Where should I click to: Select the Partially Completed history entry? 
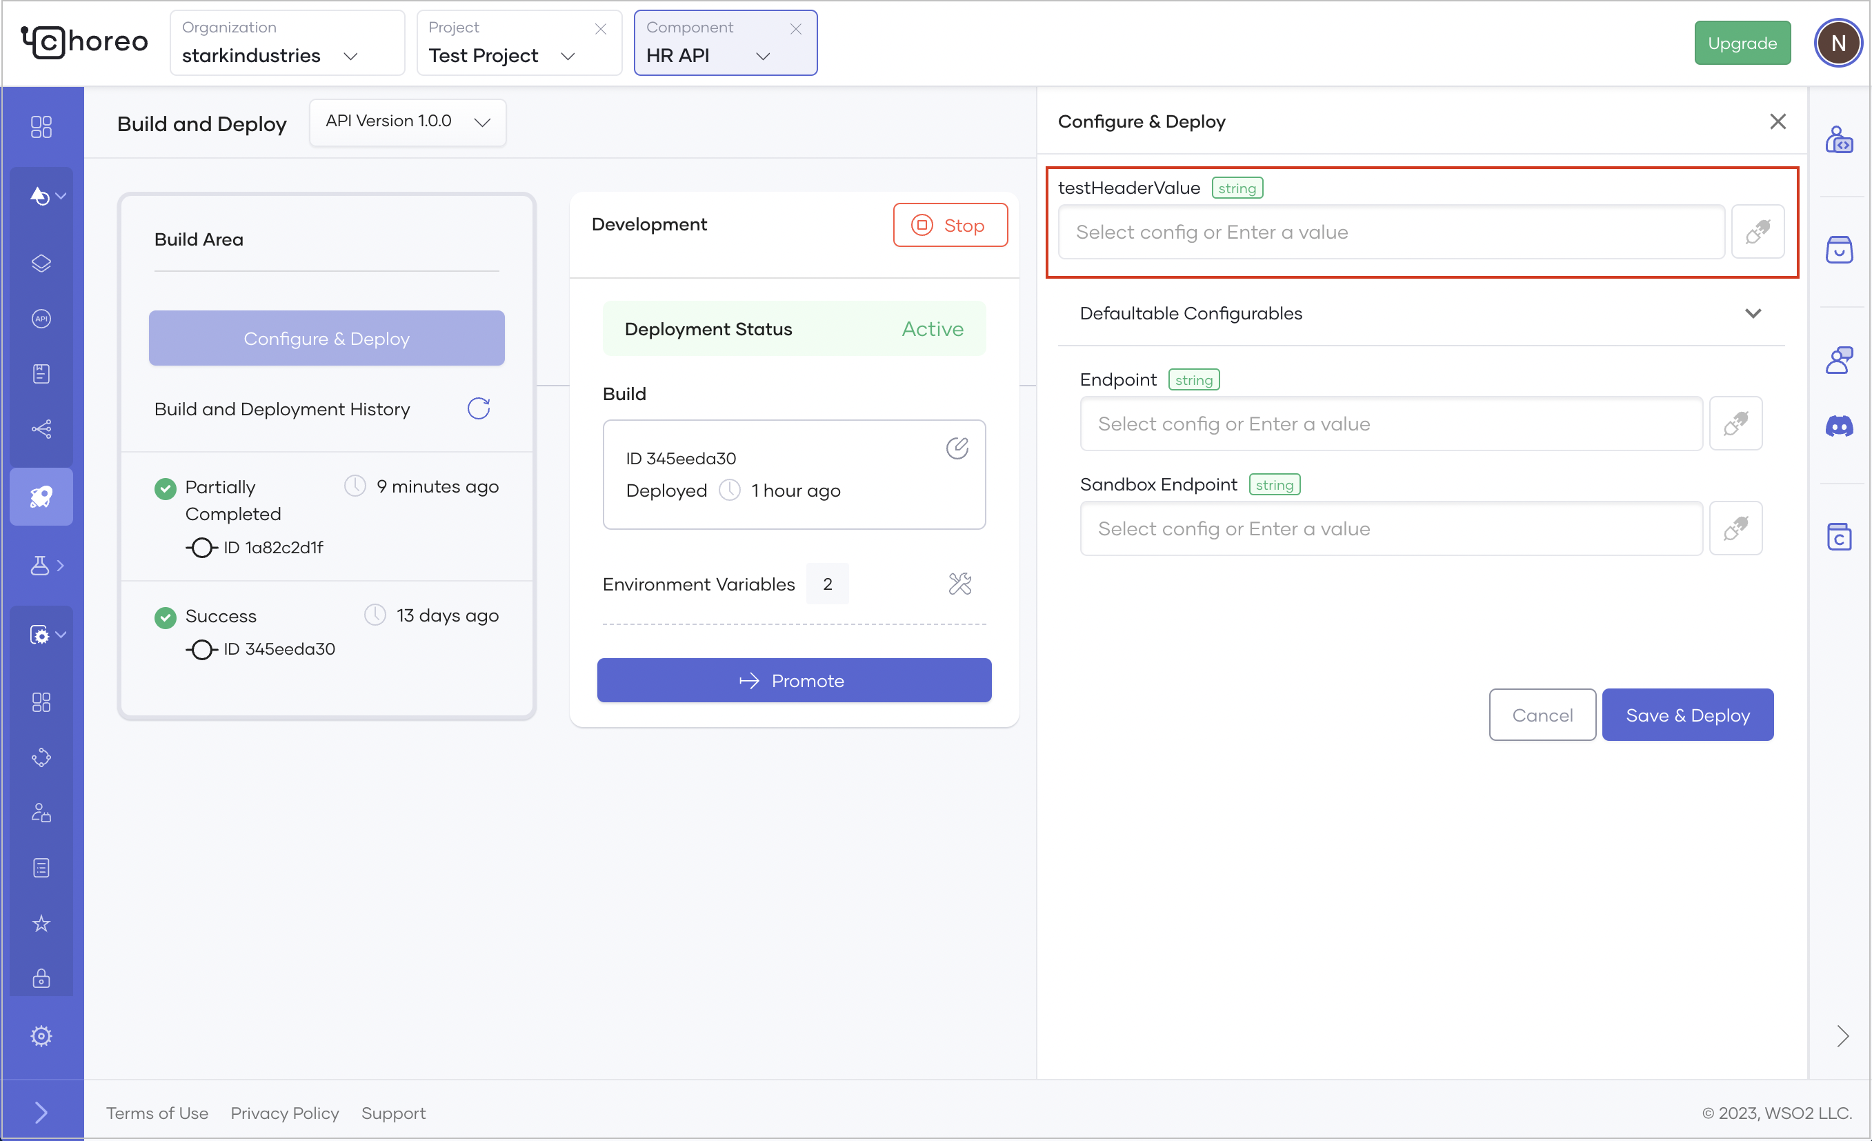click(327, 517)
